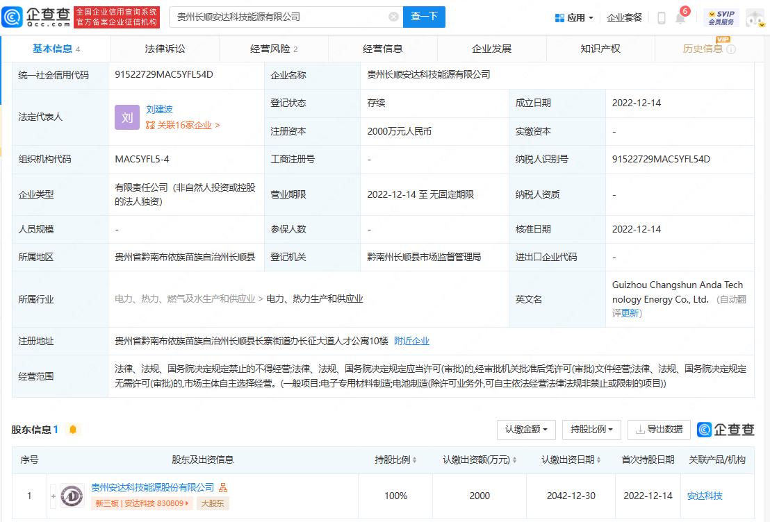Click the 导出数据 export button
Screen dimensions: 770x522
[x=658, y=430]
